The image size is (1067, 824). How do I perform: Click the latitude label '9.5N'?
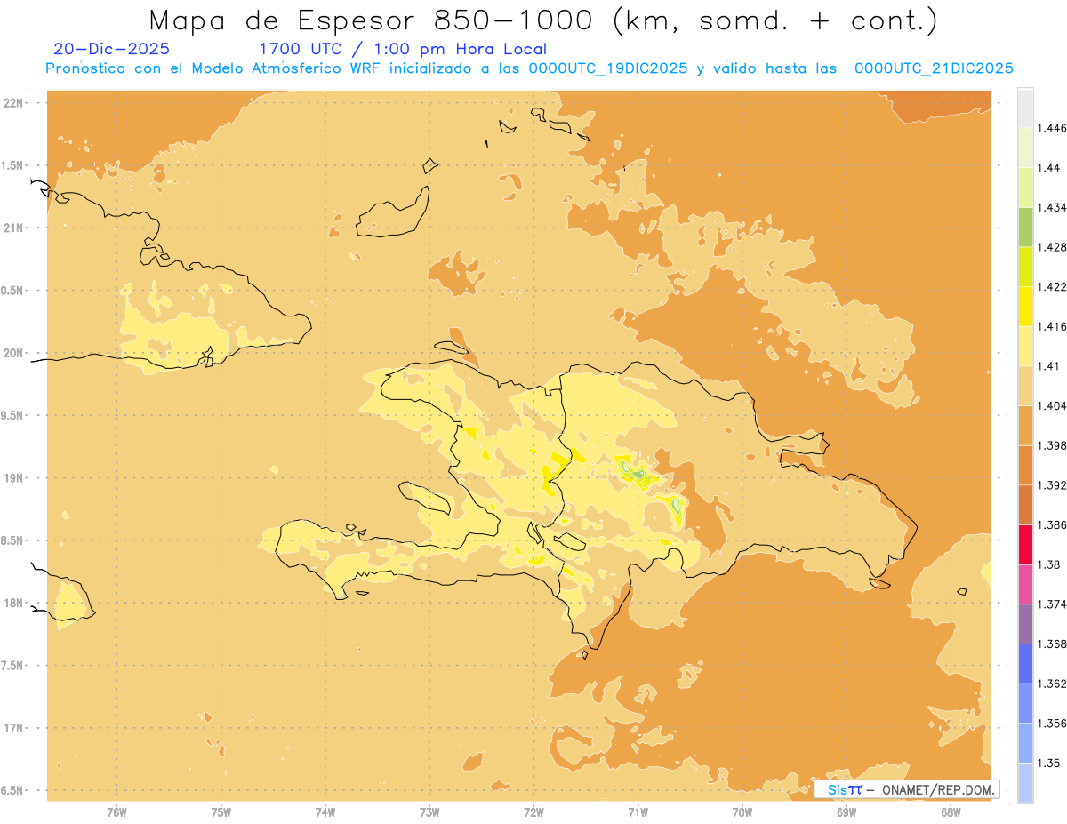coord(13,416)
